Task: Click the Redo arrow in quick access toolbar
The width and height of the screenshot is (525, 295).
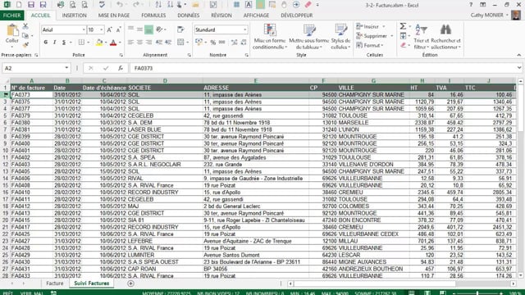Action: point(135,5)
